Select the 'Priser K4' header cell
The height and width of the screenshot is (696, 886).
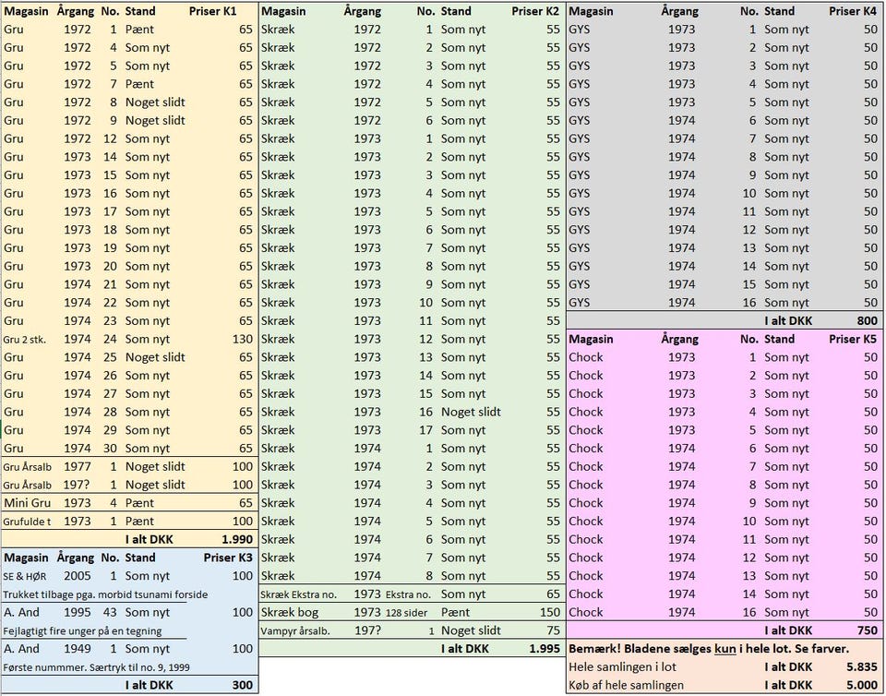(x=853, y=11)
